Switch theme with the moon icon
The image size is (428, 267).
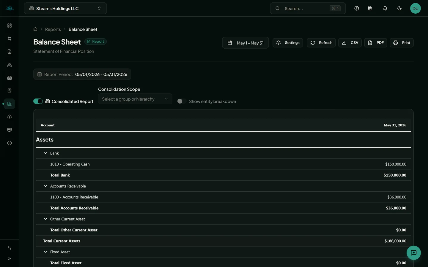(399, 8)
